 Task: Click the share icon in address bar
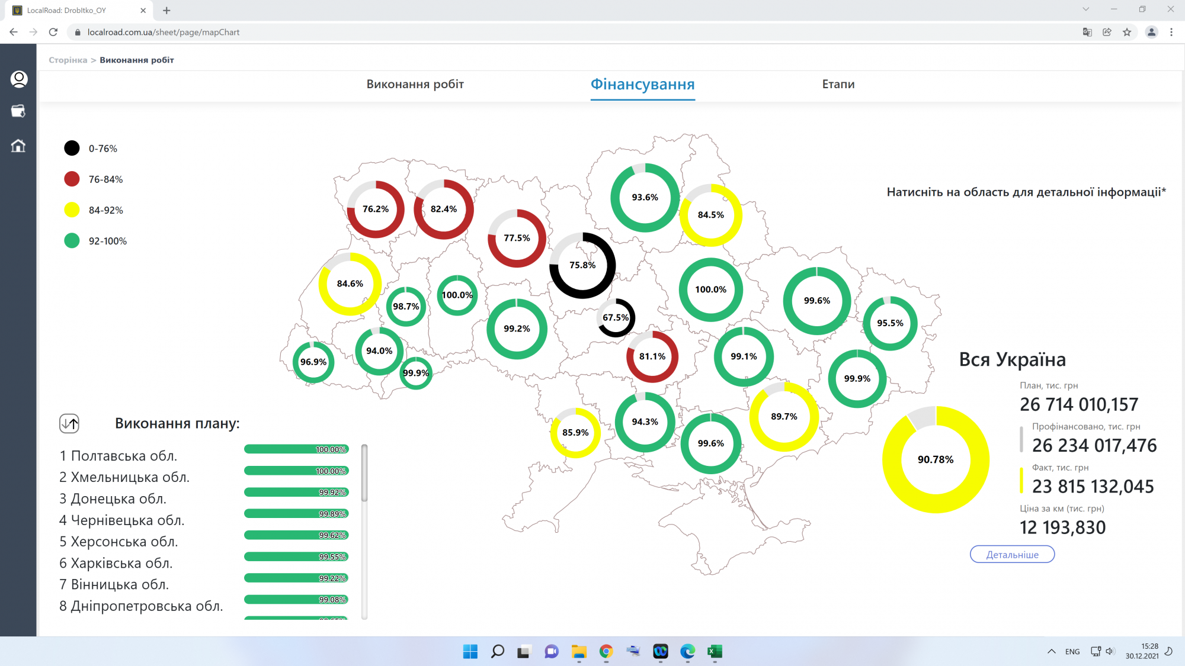click(x=1107, y=32)
